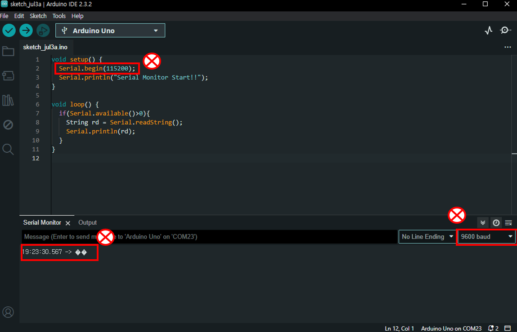
Task: Click Ln 12, Col 1 in status bar
Action: click(x=399, y=328)
